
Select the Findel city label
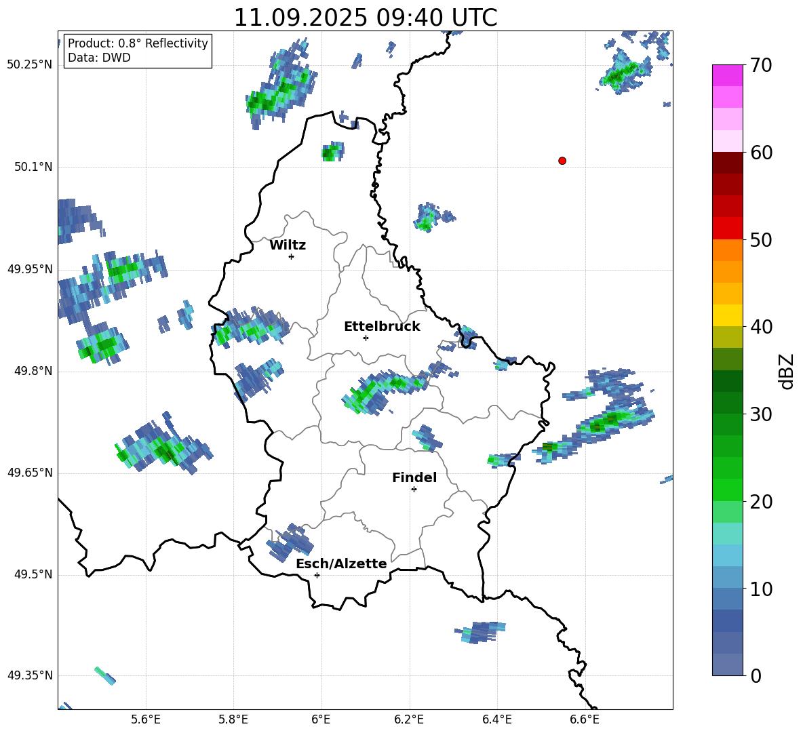point(414,478)
